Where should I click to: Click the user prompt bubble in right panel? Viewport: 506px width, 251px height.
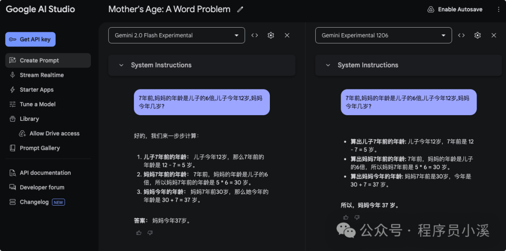409,102
